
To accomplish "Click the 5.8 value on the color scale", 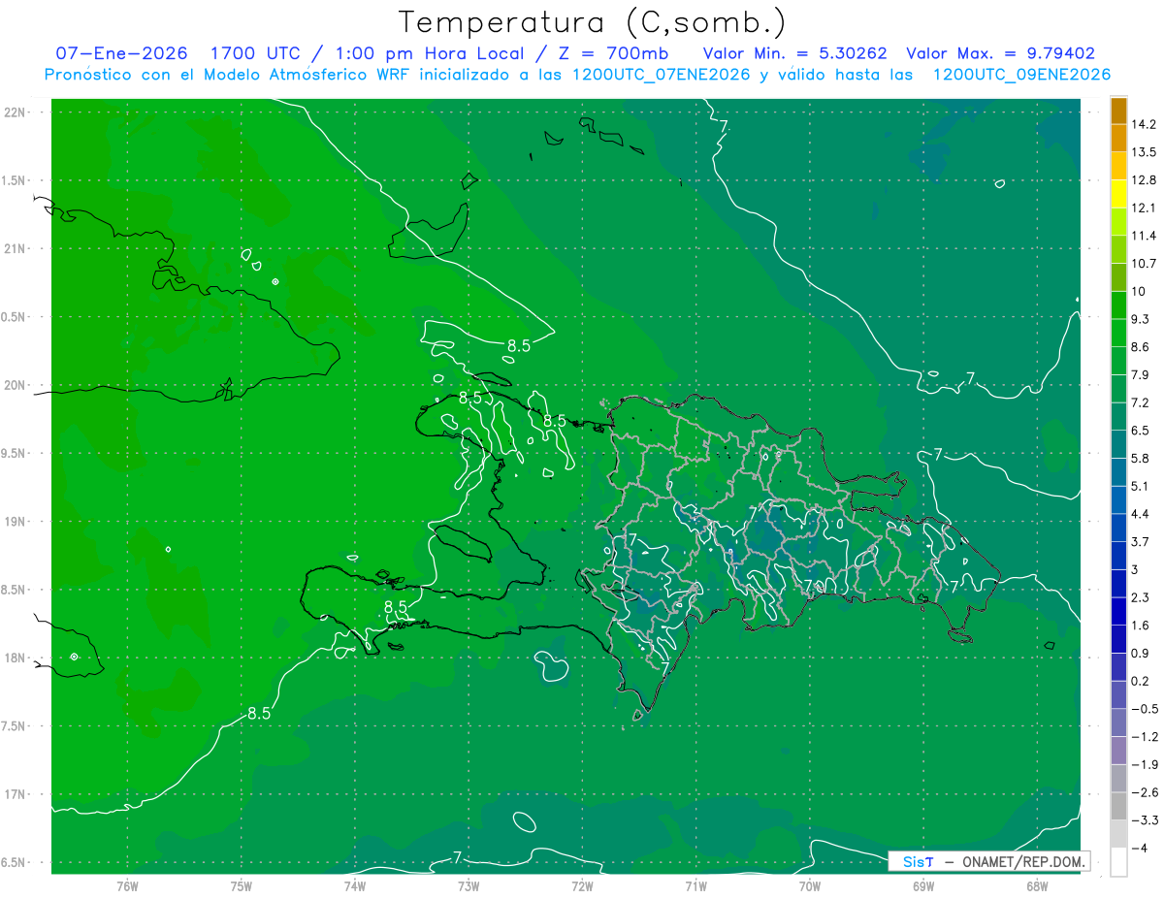I will click(x=1141, y=458).
